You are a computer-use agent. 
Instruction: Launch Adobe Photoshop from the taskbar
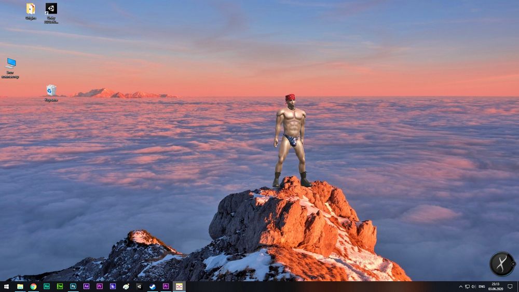point(73,286)
